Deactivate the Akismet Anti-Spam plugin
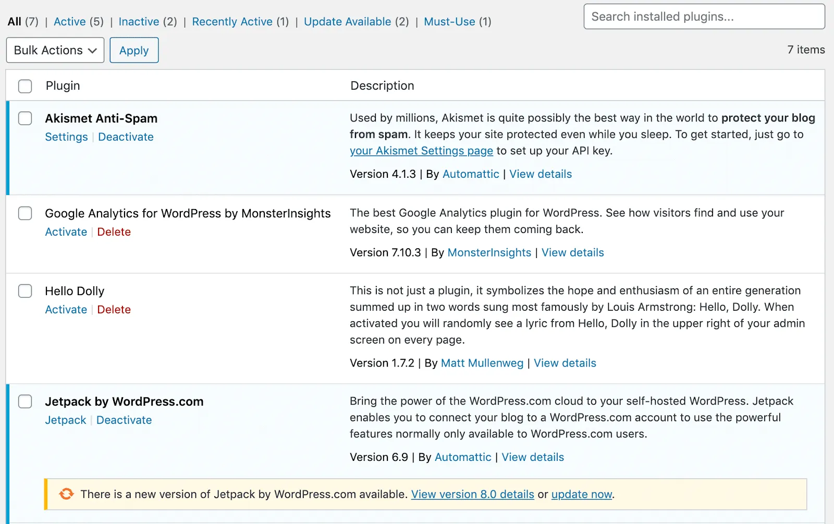The height and width of the screenshot is (524, 834). pyautogui.click(x=126, y=137)
